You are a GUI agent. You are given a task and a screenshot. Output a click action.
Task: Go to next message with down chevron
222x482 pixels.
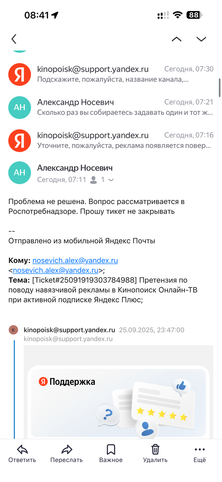pos(201,39)
